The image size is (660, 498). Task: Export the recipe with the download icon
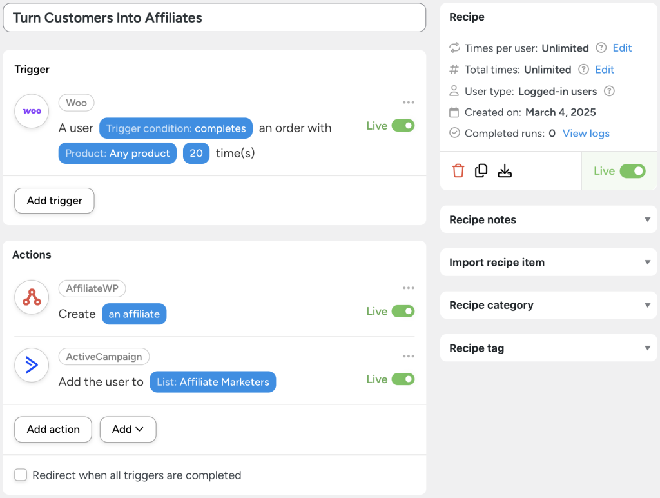coord(505,170)
